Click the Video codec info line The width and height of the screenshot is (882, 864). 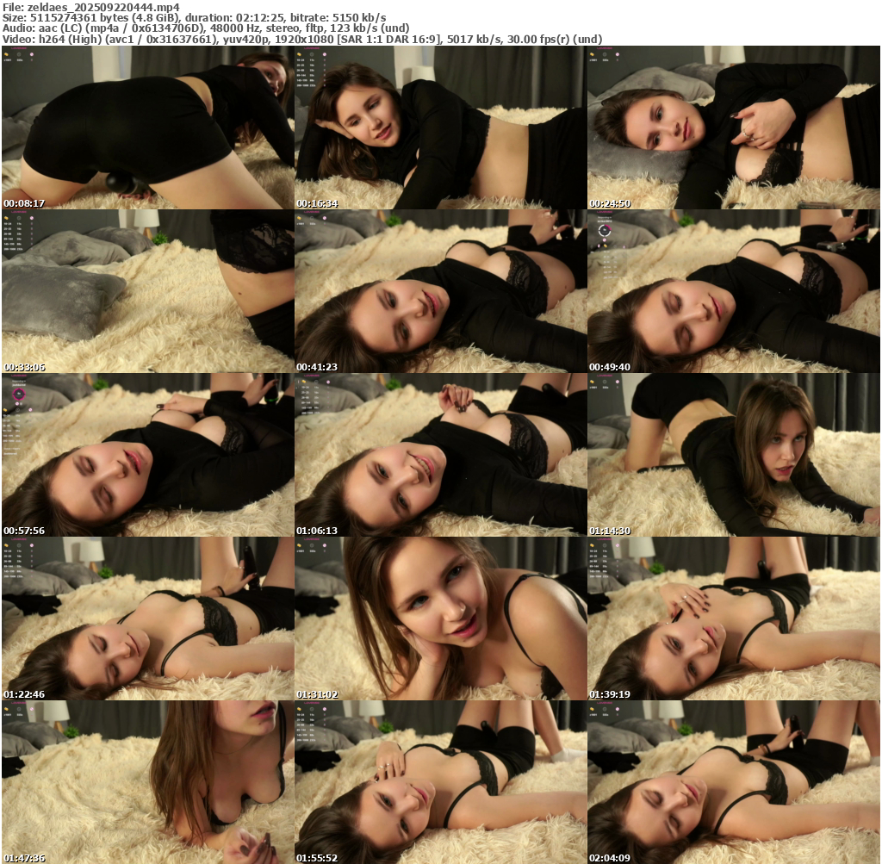[x=301, y=39]
